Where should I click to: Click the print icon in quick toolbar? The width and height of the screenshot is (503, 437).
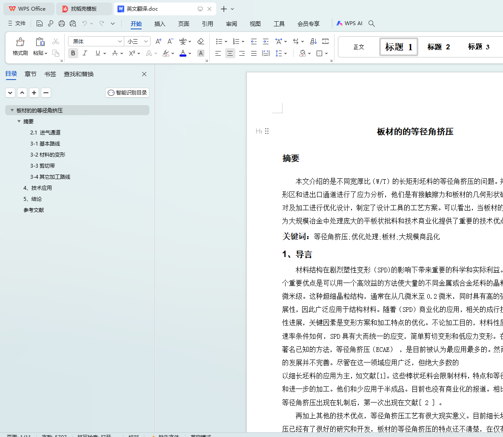[x=62, y=23]
